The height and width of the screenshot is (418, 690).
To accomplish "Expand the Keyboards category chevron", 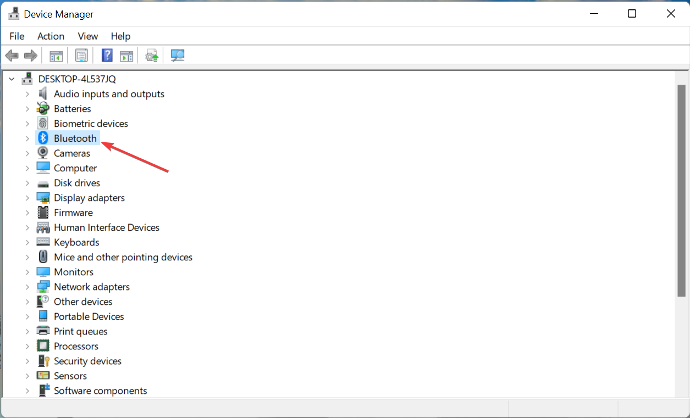I will pyautogui.click(x=27, y=242).
